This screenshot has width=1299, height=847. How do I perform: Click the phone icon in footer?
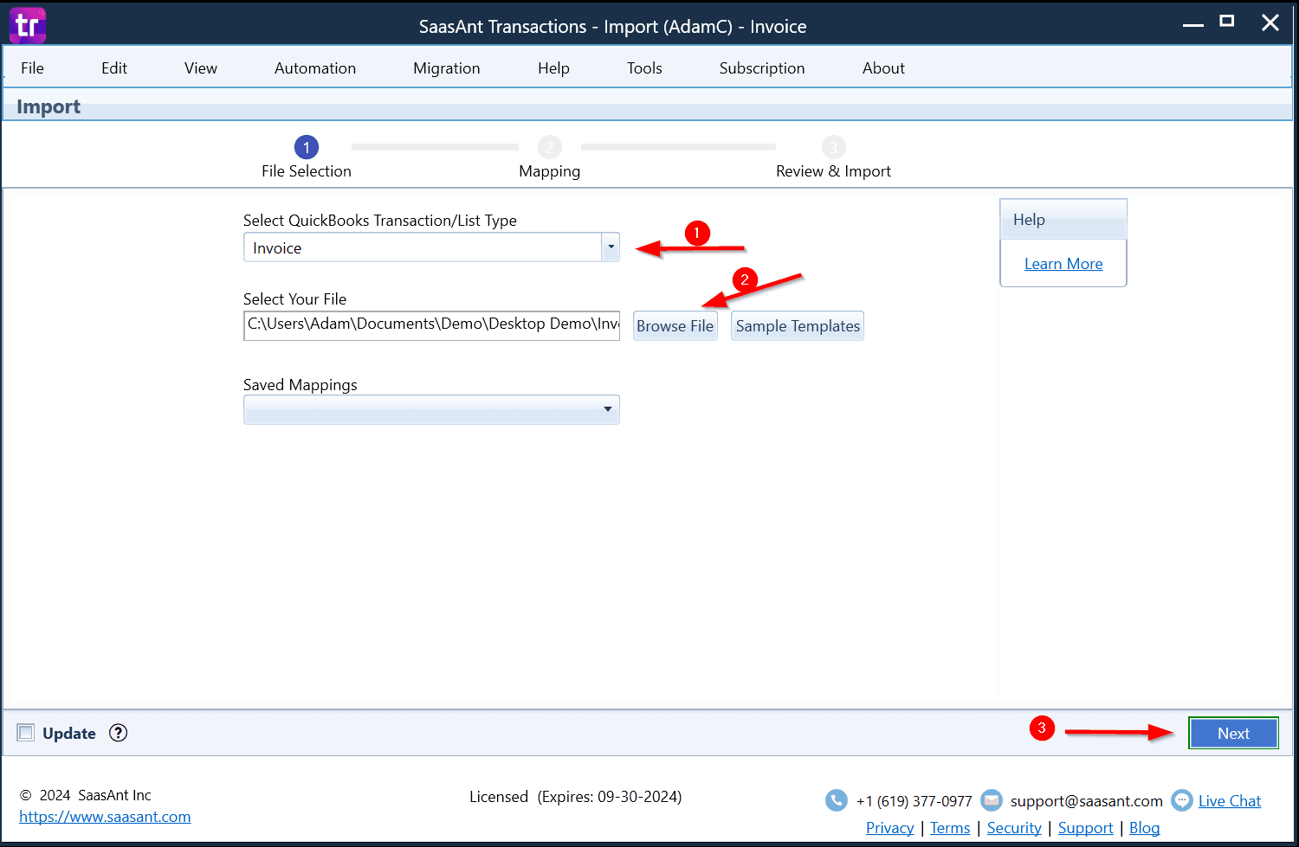pos(837,800)
